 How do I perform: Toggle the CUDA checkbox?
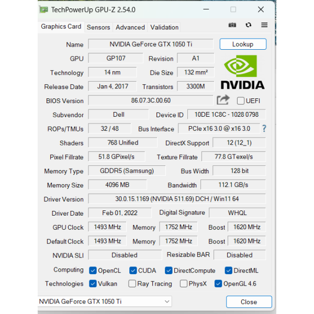[133, 271]
